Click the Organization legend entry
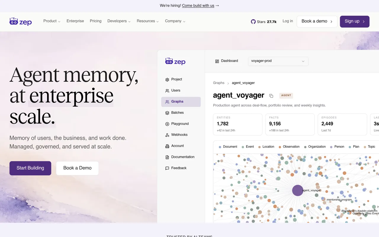379x237 pixels. tap(315, 147)
